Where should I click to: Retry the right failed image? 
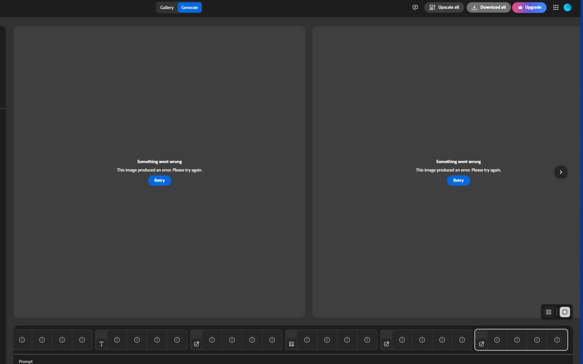point(458,181)
